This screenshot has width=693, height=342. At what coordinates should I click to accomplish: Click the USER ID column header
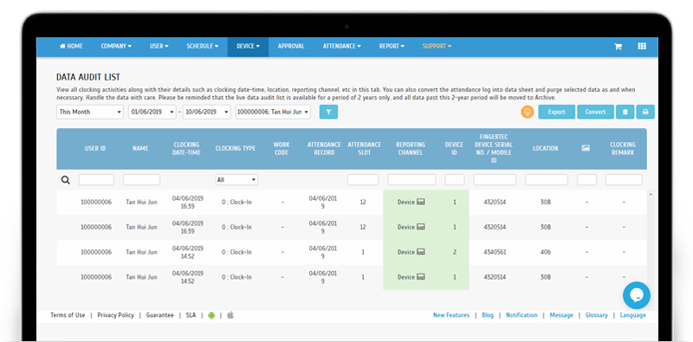coord(95,148)
